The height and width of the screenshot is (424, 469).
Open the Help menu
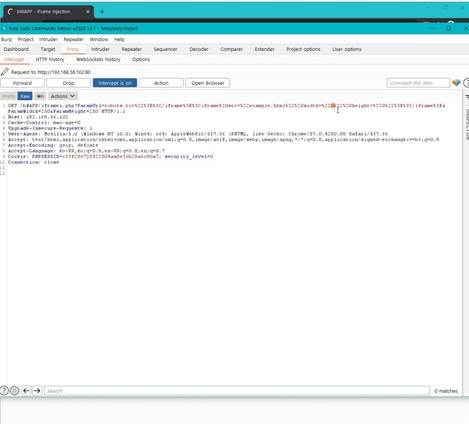coord(119,39)
